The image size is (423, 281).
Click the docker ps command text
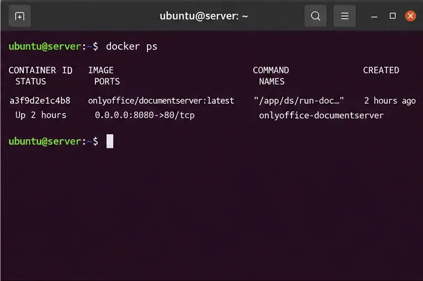click(131, 47)
